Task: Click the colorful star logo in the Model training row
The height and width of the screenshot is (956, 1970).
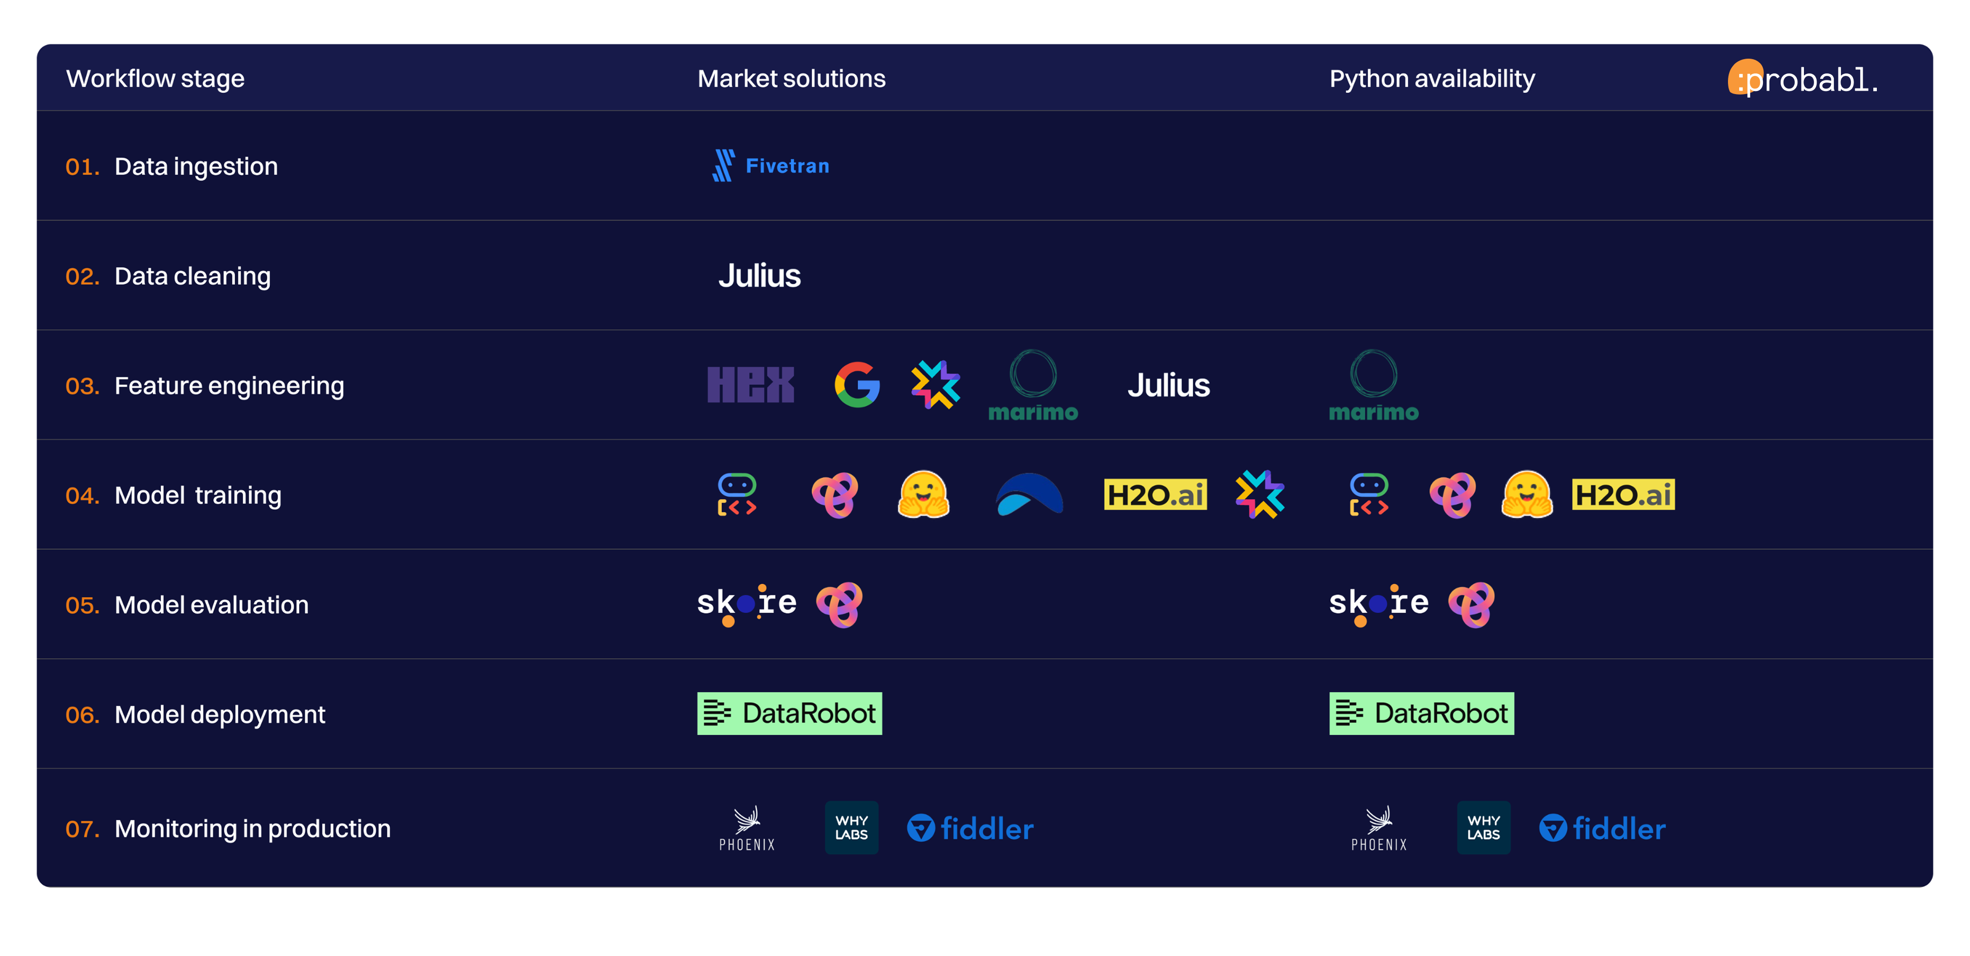Action: [x=1260, y=494]
